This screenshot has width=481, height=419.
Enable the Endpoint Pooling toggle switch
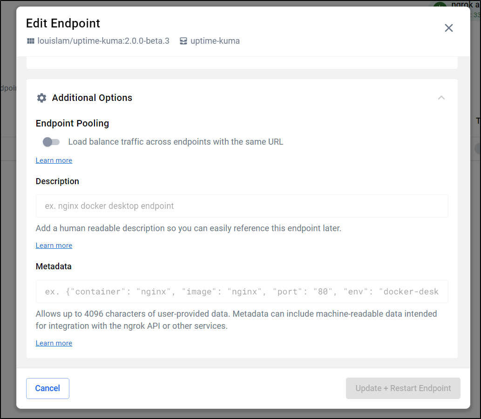(x=51, y=142)
